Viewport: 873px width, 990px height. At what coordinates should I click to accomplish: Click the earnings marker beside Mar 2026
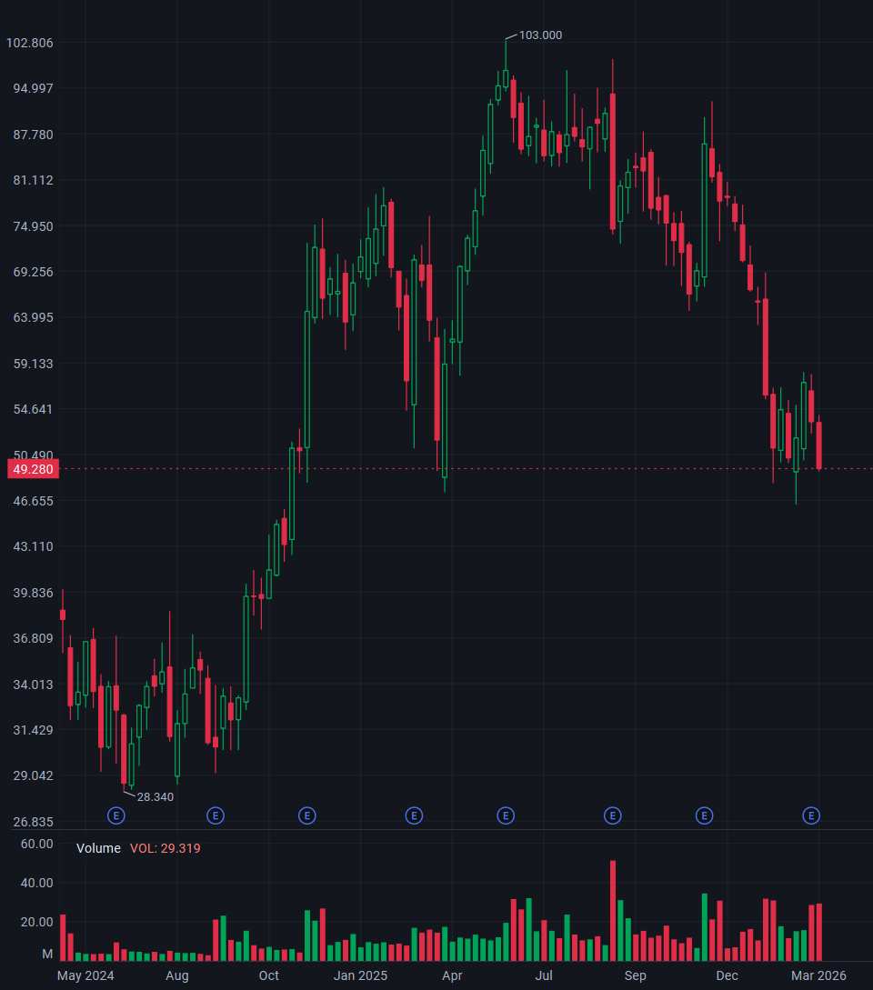click(x=810, y=815)
